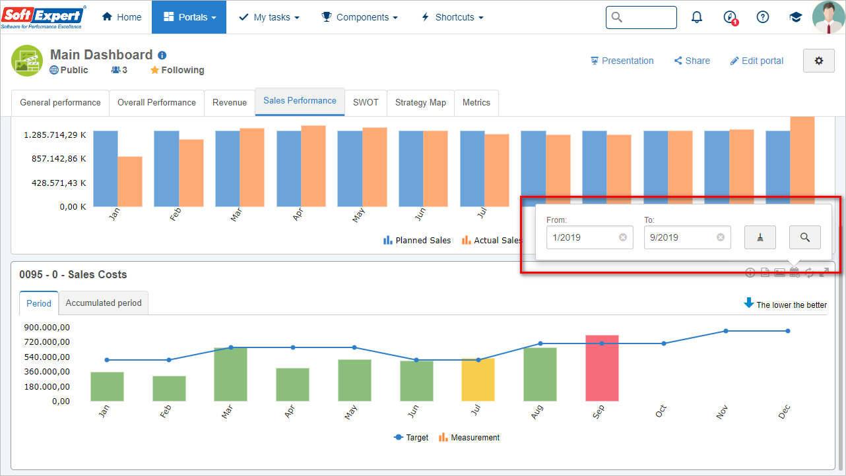Open the Metrics tab
Viewport: 846px width, 476px height.
point(476,103)
